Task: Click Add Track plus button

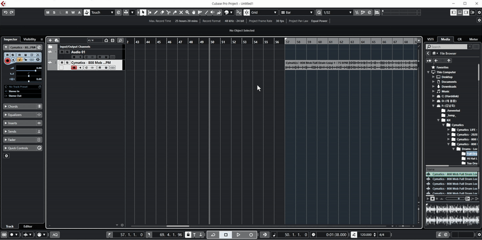Action: (x=50, y=40)
